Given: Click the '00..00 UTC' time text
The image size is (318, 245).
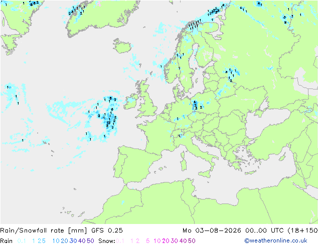Looking at the screenshot, I should point(264,230).
